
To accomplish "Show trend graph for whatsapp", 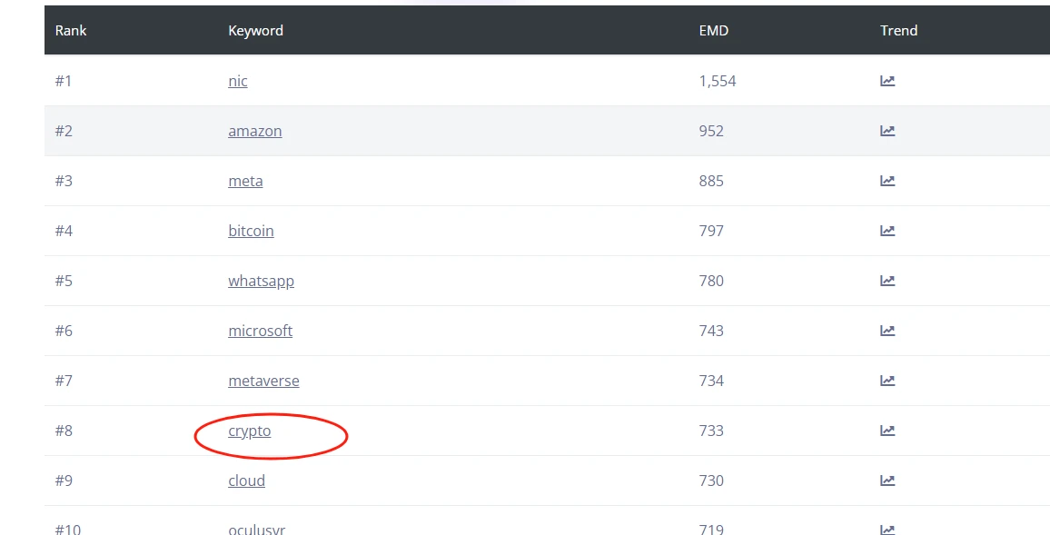I will pos(887,281).
